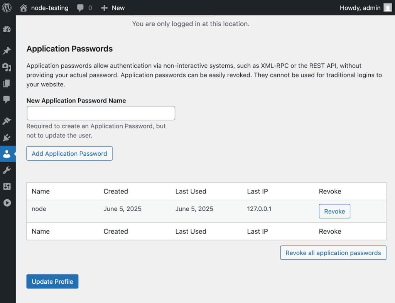Open Appearance brush sidebar icon
Image resolution: width=395 pixels, height=303 pixels.
tap(7, 121)
